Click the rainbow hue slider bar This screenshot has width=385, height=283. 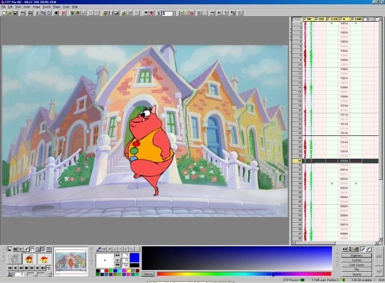[244, 274]
